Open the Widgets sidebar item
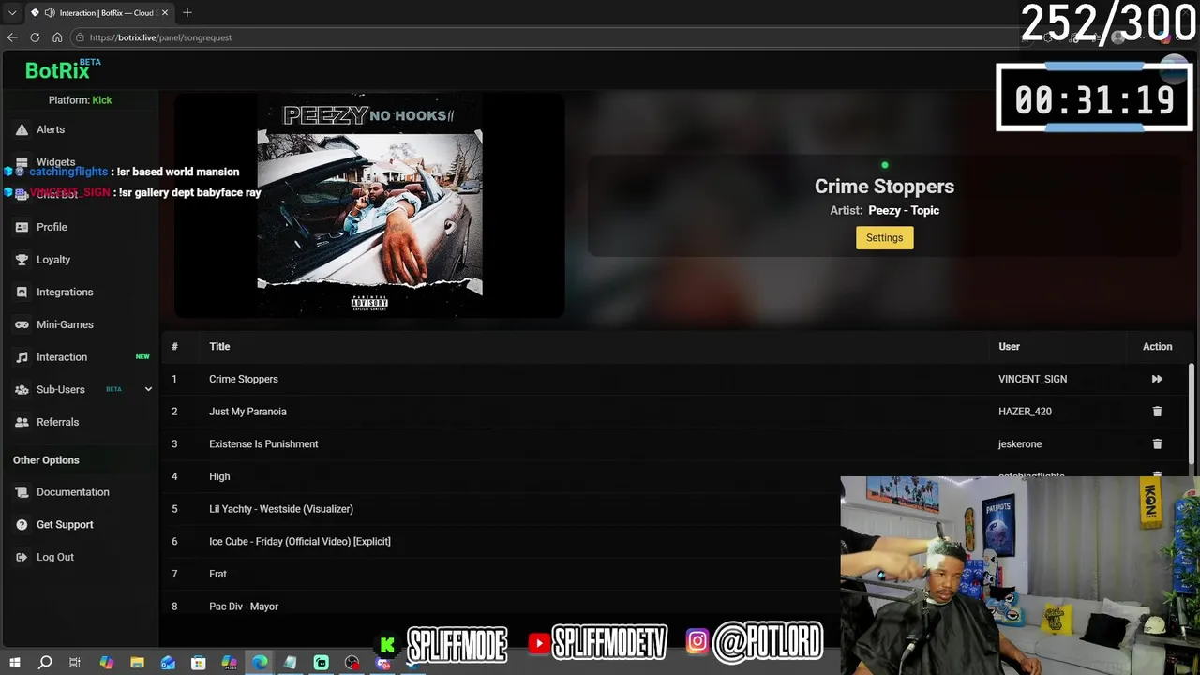 tap(55, 162)
